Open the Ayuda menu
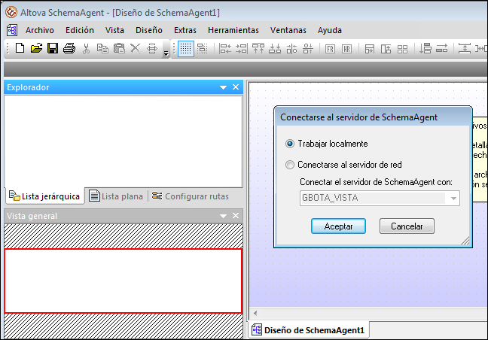The height and width of the screenshot is (340, 488). pos(330,30)
